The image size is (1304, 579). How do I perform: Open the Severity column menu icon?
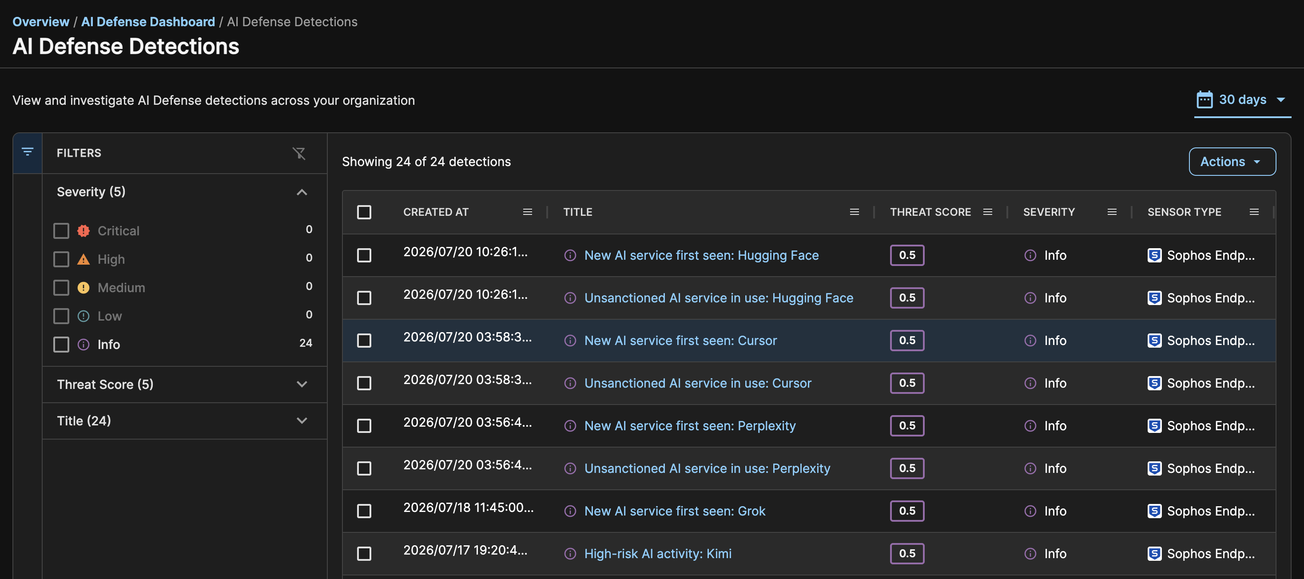coord(1112,212)
